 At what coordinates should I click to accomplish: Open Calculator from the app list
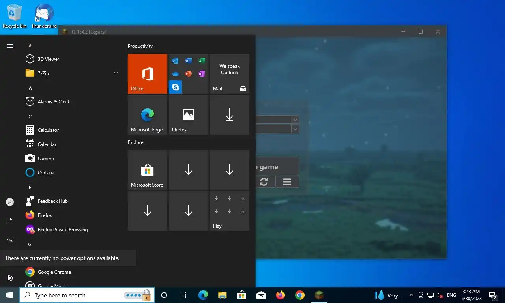click(x=71, y=130)
